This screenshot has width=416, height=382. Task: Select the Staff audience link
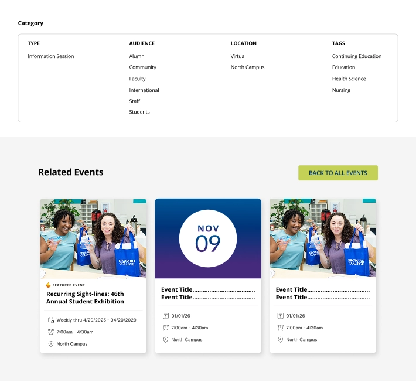[135, 101]
